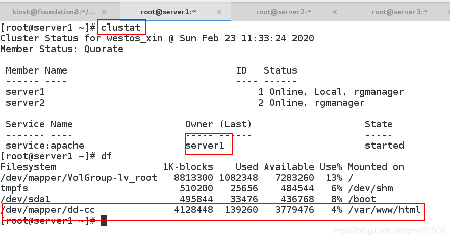This screenshot has height=240, width=450.
Task: Click the '/dev/shm' mount point
Action: pyautogui.click(x=370, y=188)
